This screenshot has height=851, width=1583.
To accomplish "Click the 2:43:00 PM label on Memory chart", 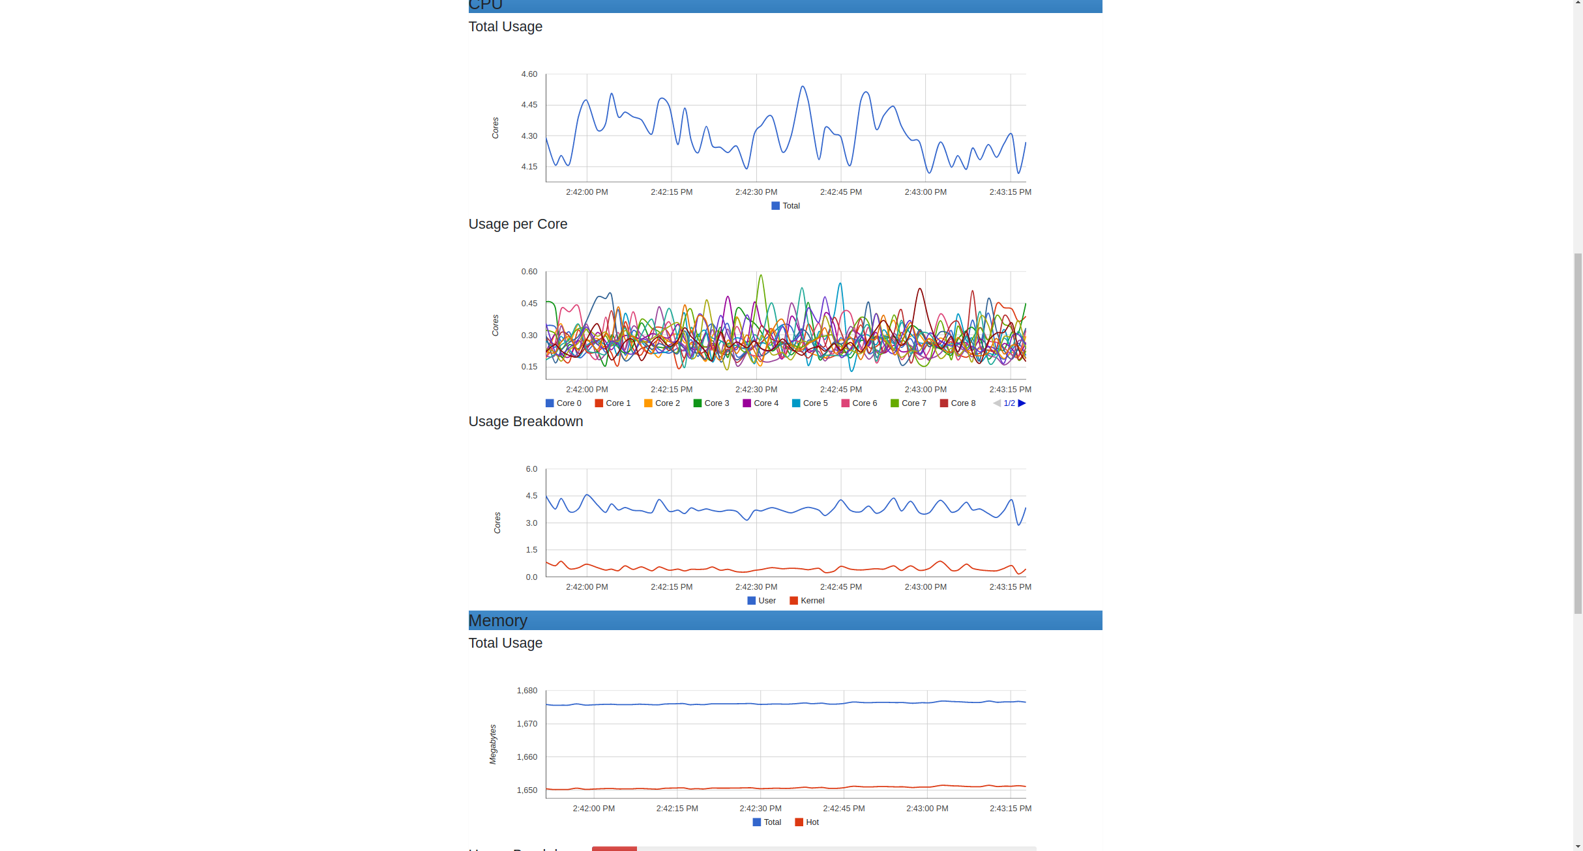I will click(927, 809).
